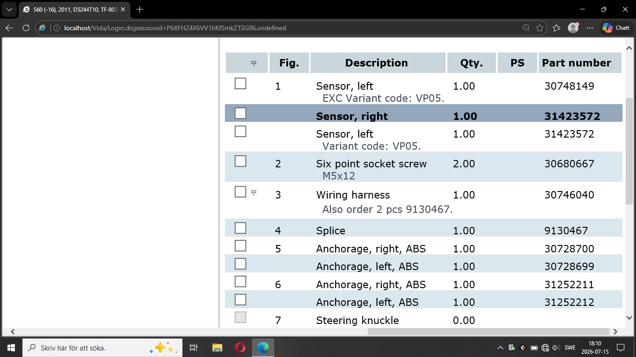636x357 pixels.
Task: Click the Internet Explorer mode icon in address bar
Action: click(42, 28)
